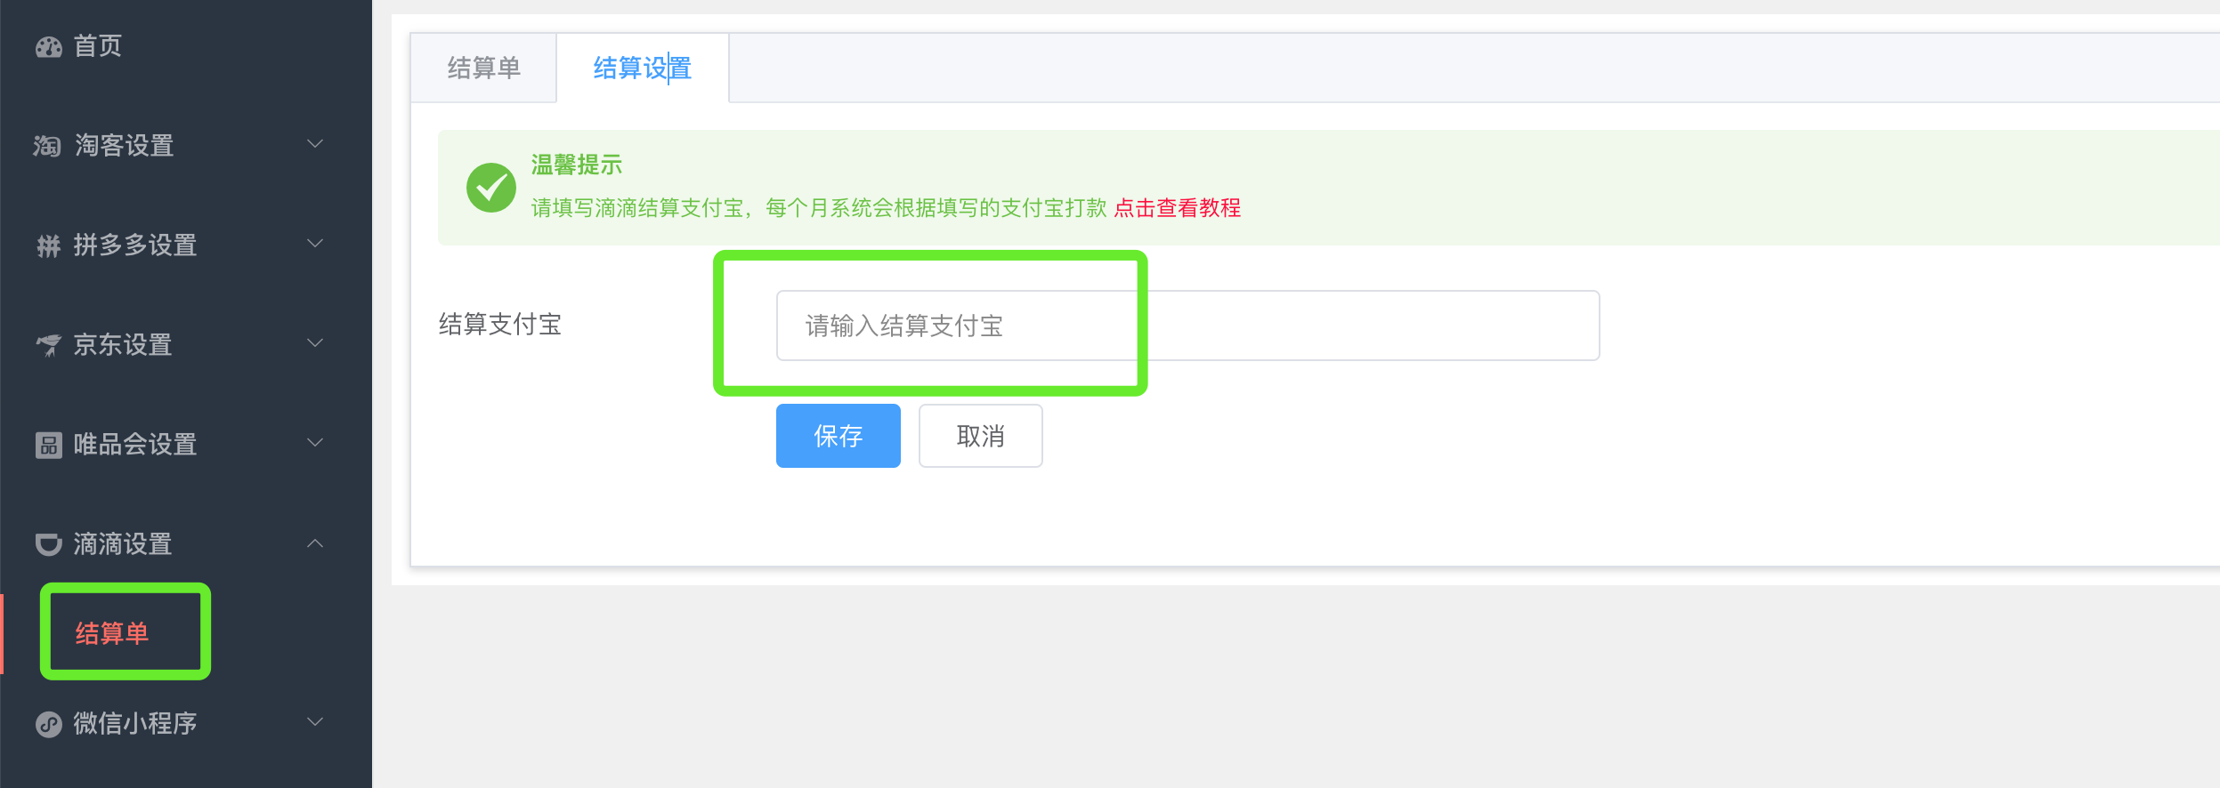This screenshot has height=788, width=2220.
Task: Select the 结算设置 tab
Action: pyautogui.click(x=643, y=68)
